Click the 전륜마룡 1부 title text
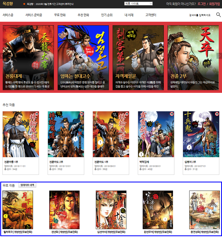222x237 pixels. point(11,162)
